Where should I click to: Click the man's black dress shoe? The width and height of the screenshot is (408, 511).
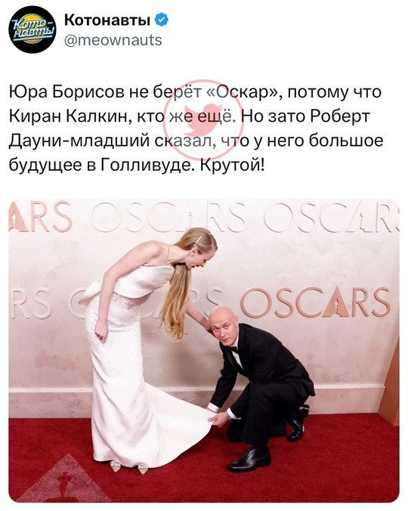pyautogui.click(x=249, y=461)
